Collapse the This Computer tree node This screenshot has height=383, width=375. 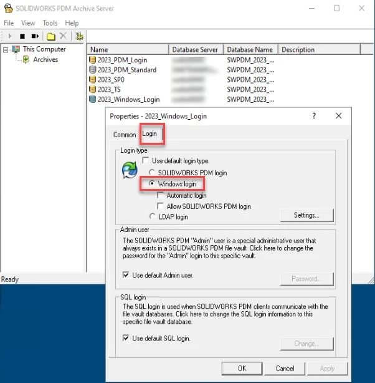tap(6, 50)
